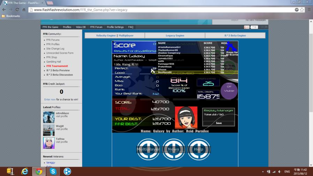
Task: Open tareggy in Newest Veterans
Action: 51,163
